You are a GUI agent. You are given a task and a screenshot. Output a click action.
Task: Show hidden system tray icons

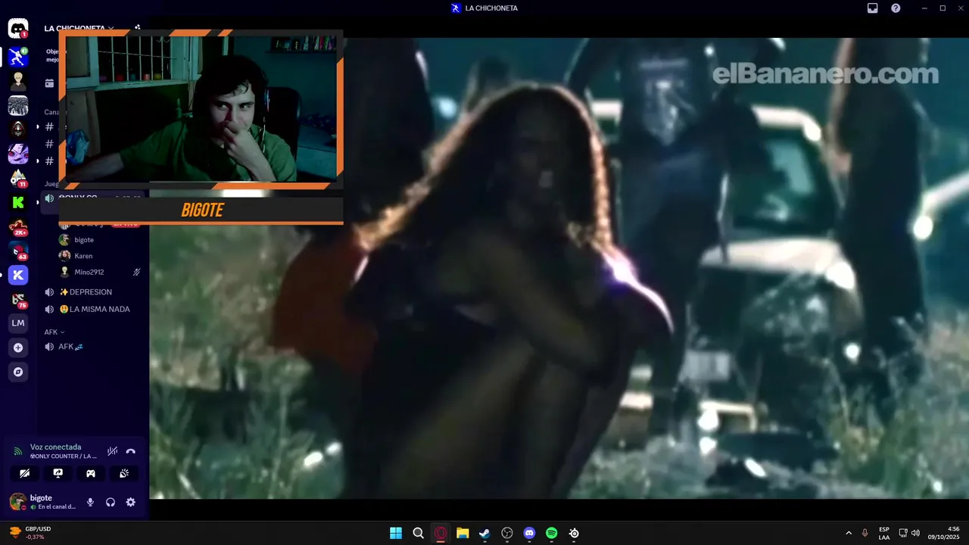848,533
